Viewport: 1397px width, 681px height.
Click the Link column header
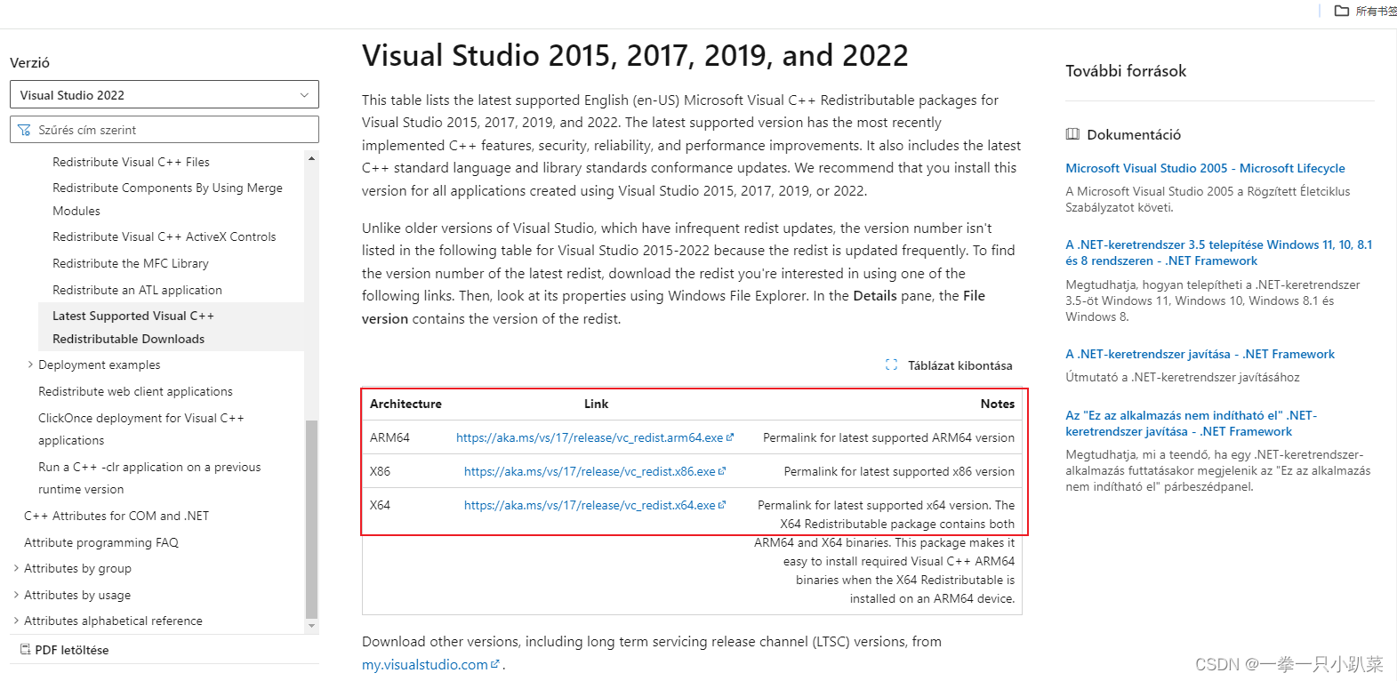point(596,404)
